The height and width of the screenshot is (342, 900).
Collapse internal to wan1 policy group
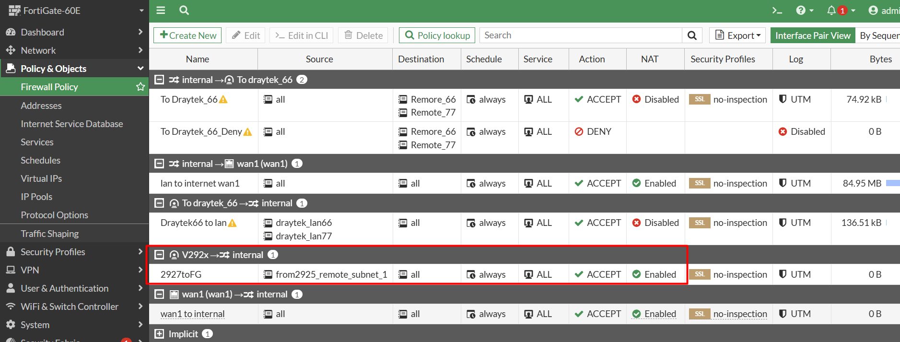pos(159,164)
